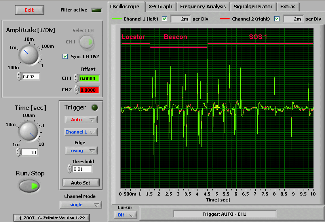Click the CH 1 offset green field

coord(89,79)
